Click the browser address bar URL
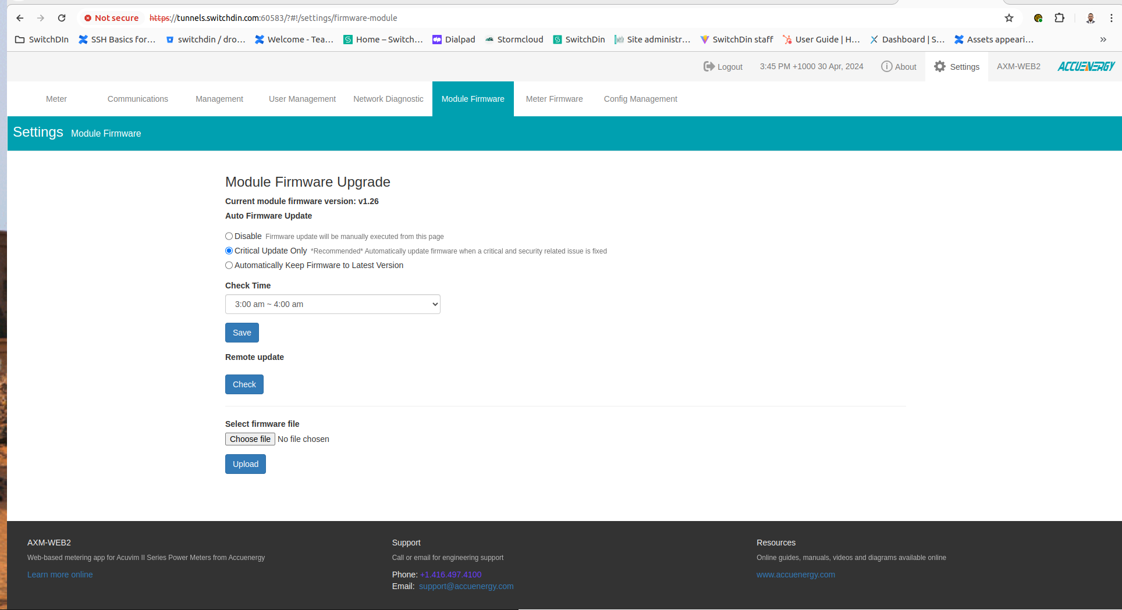Screen dimensions: 1122x610 [x=274, y=18]
